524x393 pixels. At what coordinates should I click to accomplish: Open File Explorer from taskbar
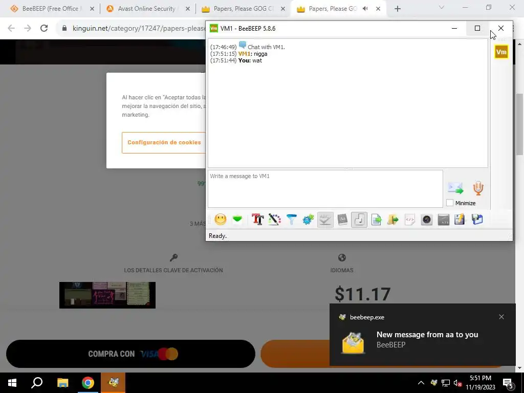[62, 383]
